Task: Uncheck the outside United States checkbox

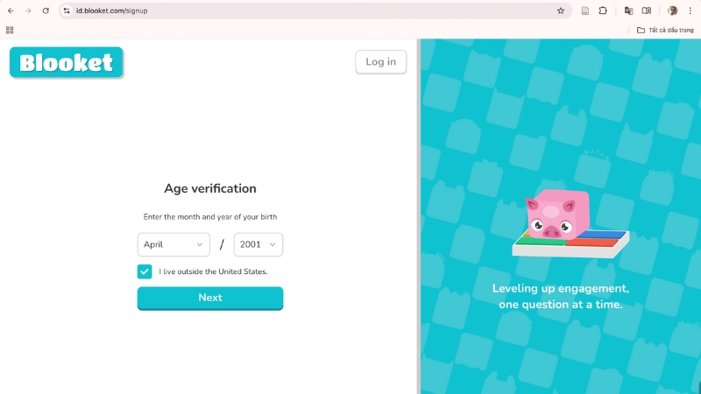Action: (145, 271)
